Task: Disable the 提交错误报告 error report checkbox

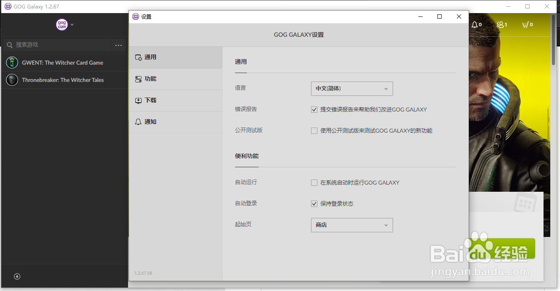Action: coord(314,109)
